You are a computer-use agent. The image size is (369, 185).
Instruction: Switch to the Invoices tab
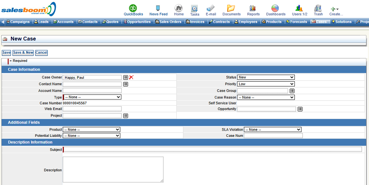click(196, 22)
